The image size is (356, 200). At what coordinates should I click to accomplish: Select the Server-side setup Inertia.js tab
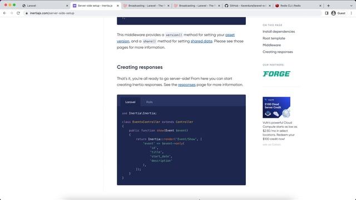pyautogui.click(x=95, y=6)
